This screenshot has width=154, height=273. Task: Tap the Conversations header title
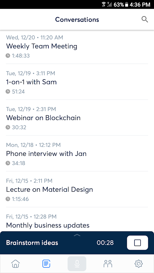[77, 19]
